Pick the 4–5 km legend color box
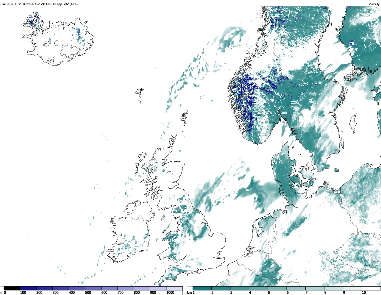This screenshot has width=381, height=295. point(258,288)
